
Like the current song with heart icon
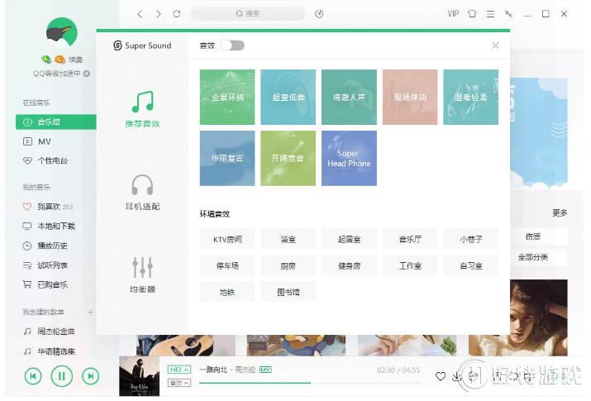pos(441,376)
